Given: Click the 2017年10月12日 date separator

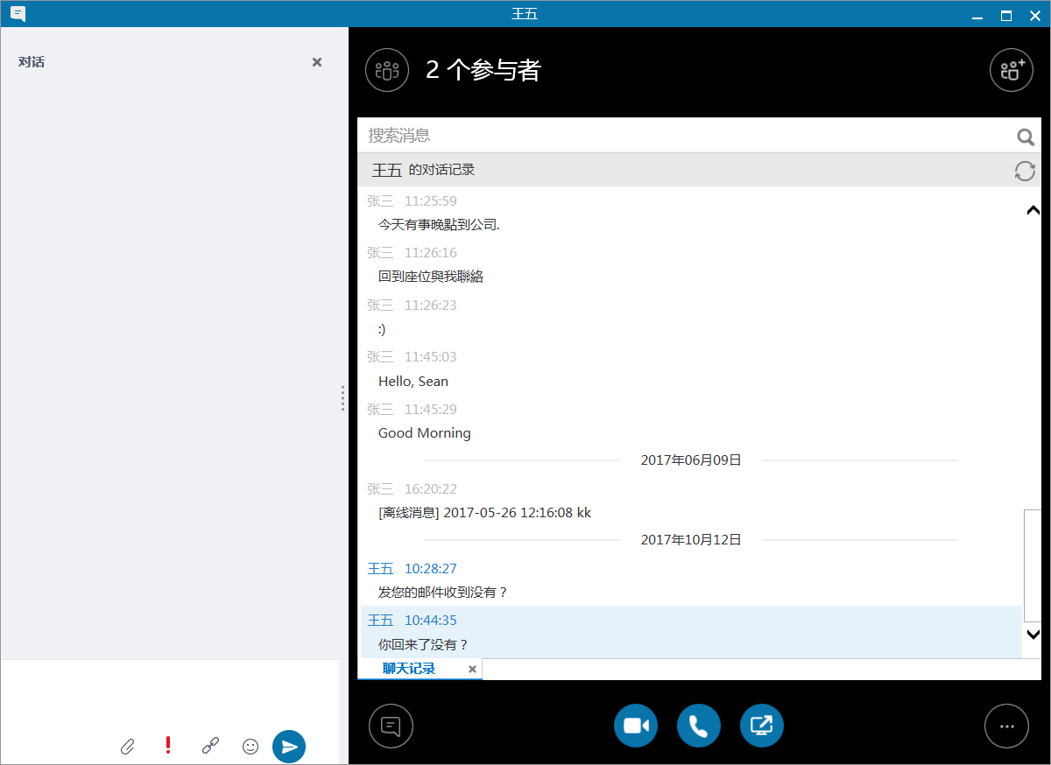Looking at the screenshot, I should [x=691, y=540].
